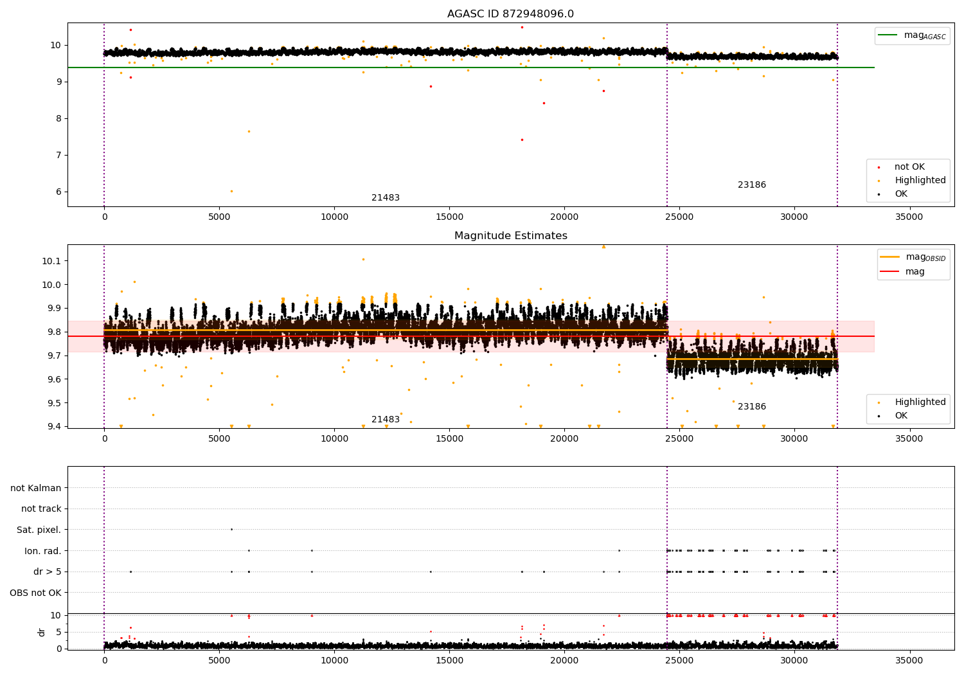Click the rotated "dr" axis label
964x675 pixels.
(x=42, y=632)
